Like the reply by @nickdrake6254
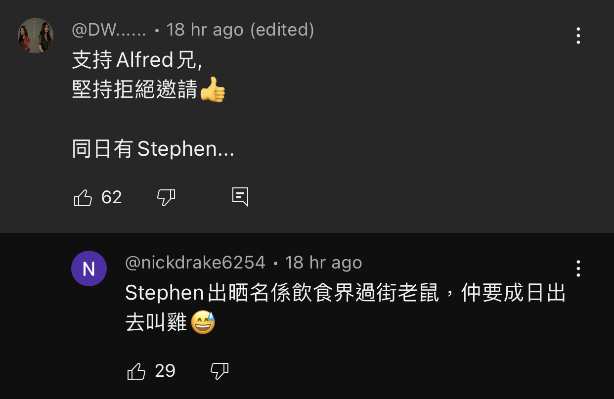 [x=136, y=371]
